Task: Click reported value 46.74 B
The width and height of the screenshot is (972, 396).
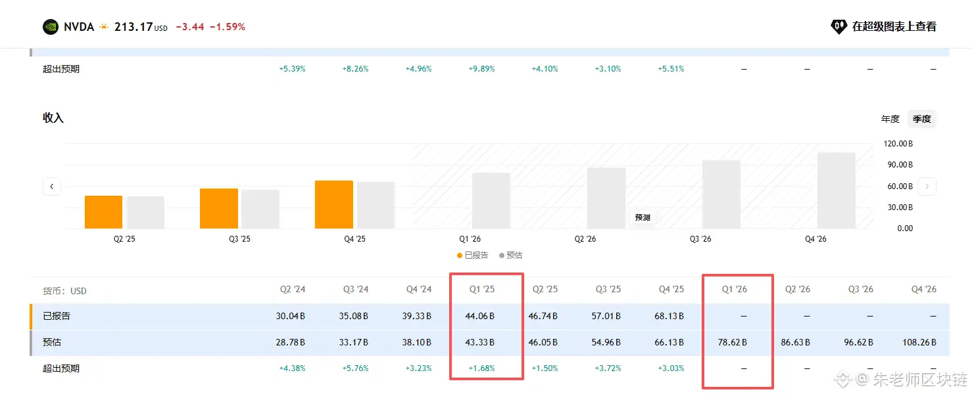Action: 543,317
